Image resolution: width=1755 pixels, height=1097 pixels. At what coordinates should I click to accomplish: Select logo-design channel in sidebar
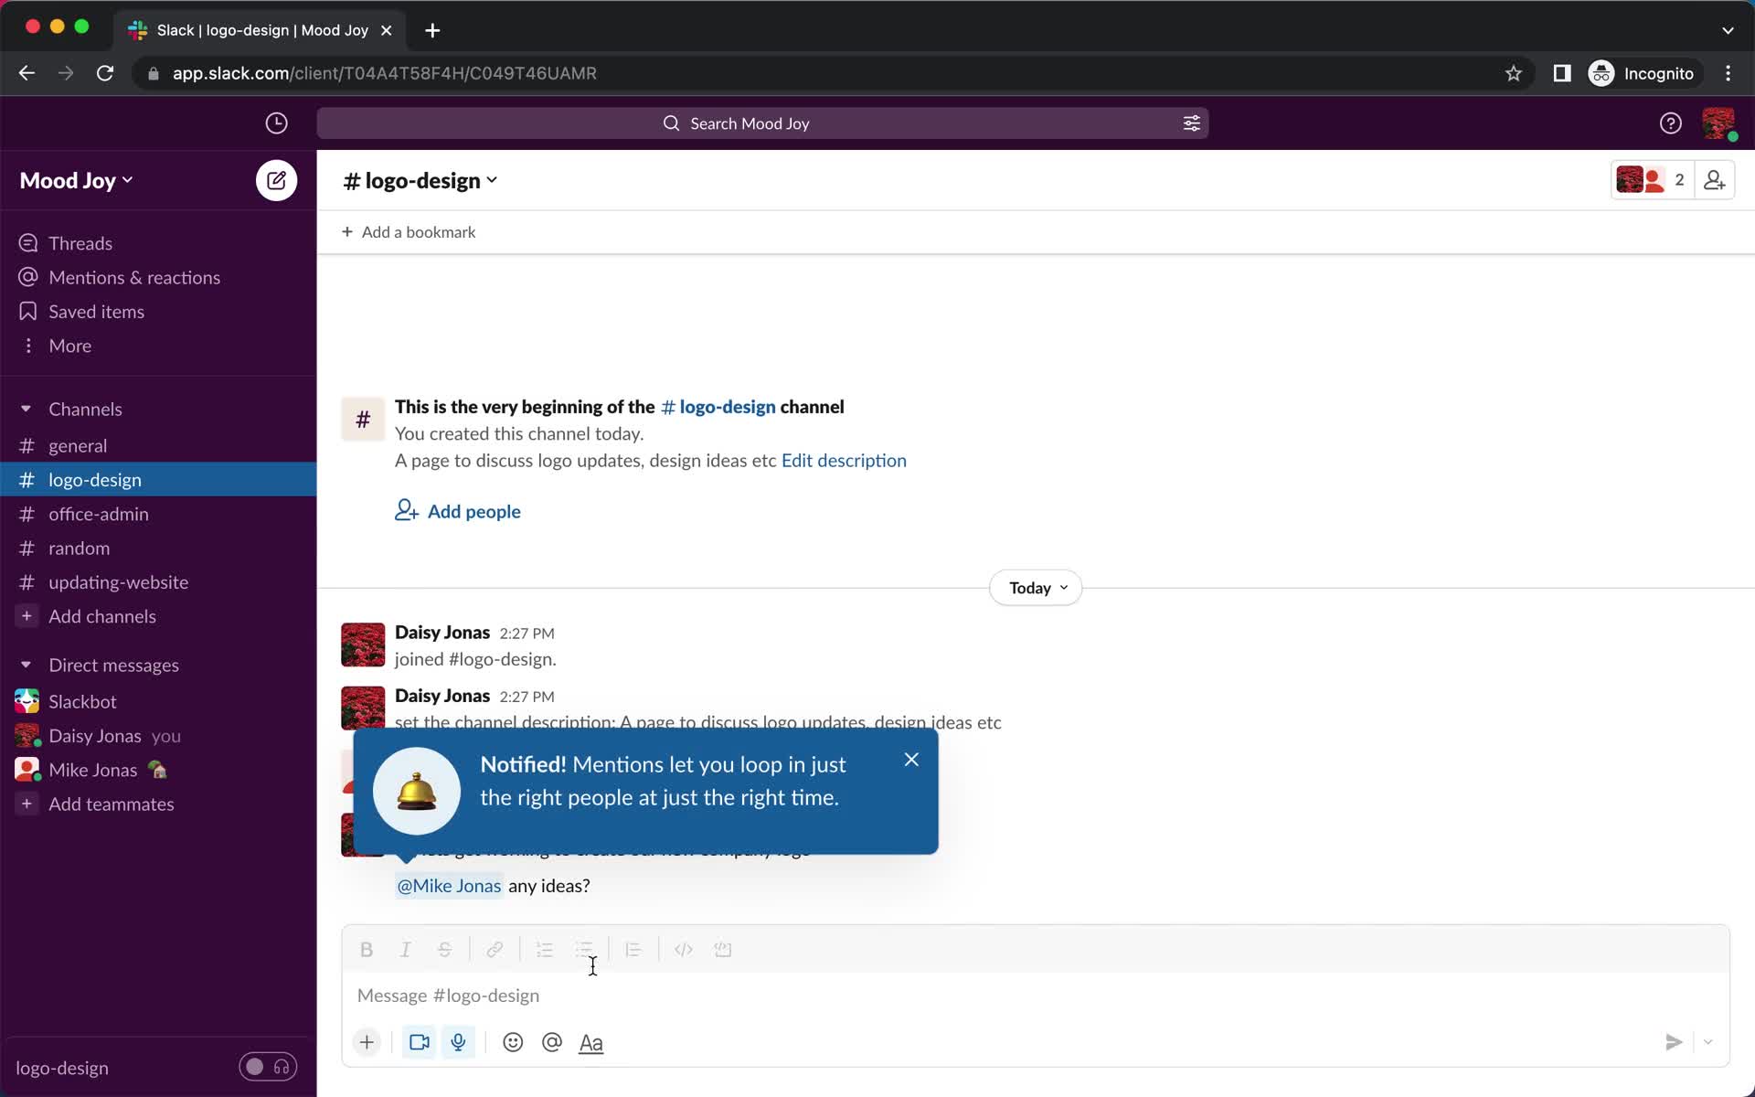point(158,480)
